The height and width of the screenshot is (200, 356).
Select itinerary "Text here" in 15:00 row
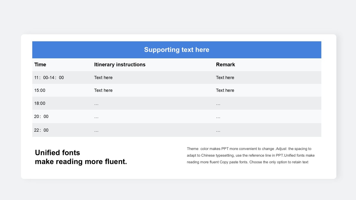(x=103, y=90)
